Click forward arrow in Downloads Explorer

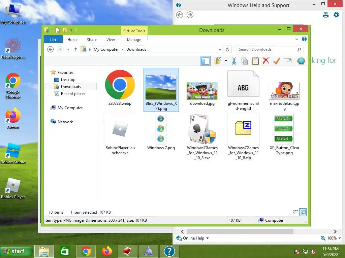(60, 49)
